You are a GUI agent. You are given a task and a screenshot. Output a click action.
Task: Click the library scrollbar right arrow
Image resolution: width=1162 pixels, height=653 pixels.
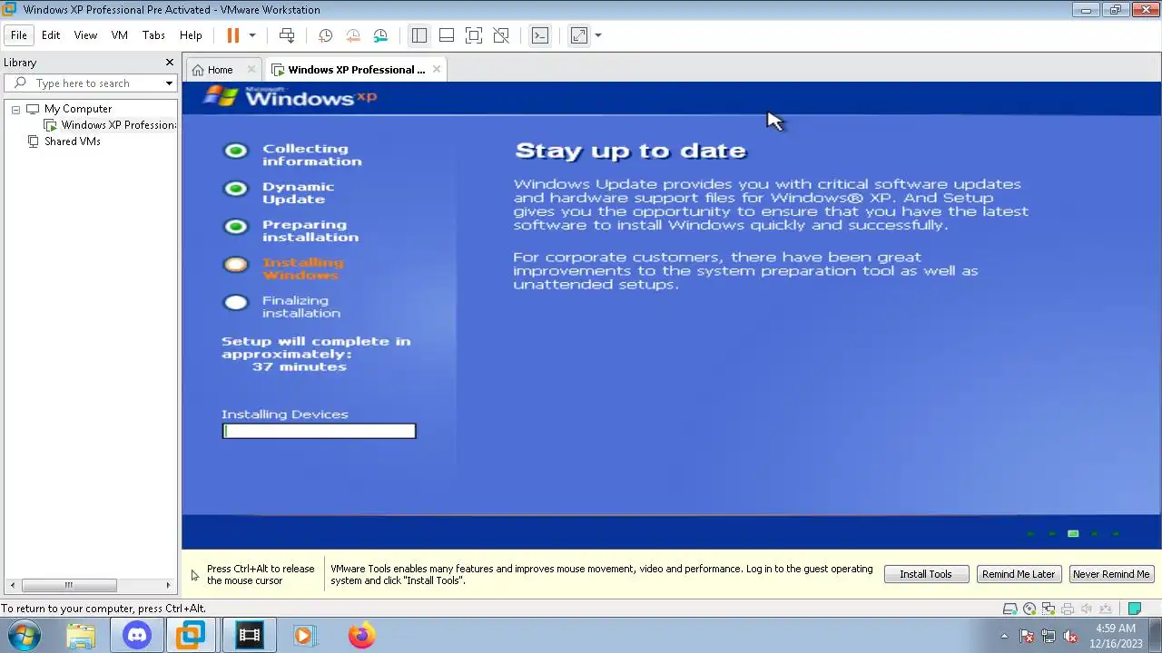[x=168, y=585]
